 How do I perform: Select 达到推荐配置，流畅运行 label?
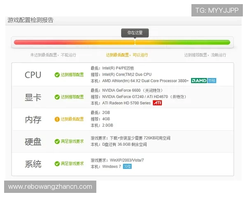[205, 55]
